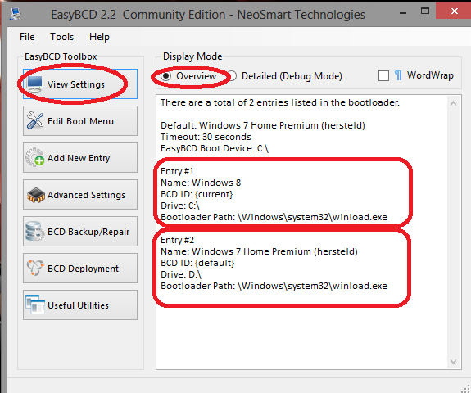Screen dimensions: 471x393
Task: Go to Edit Boot Menu
Action: [x=80, y=120]
